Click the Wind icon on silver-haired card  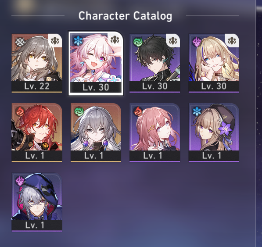[x=79, y=111]
